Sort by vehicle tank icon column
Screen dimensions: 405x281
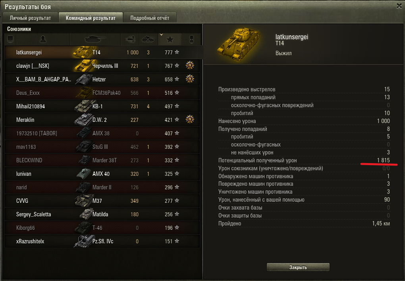tap(95, 39)
